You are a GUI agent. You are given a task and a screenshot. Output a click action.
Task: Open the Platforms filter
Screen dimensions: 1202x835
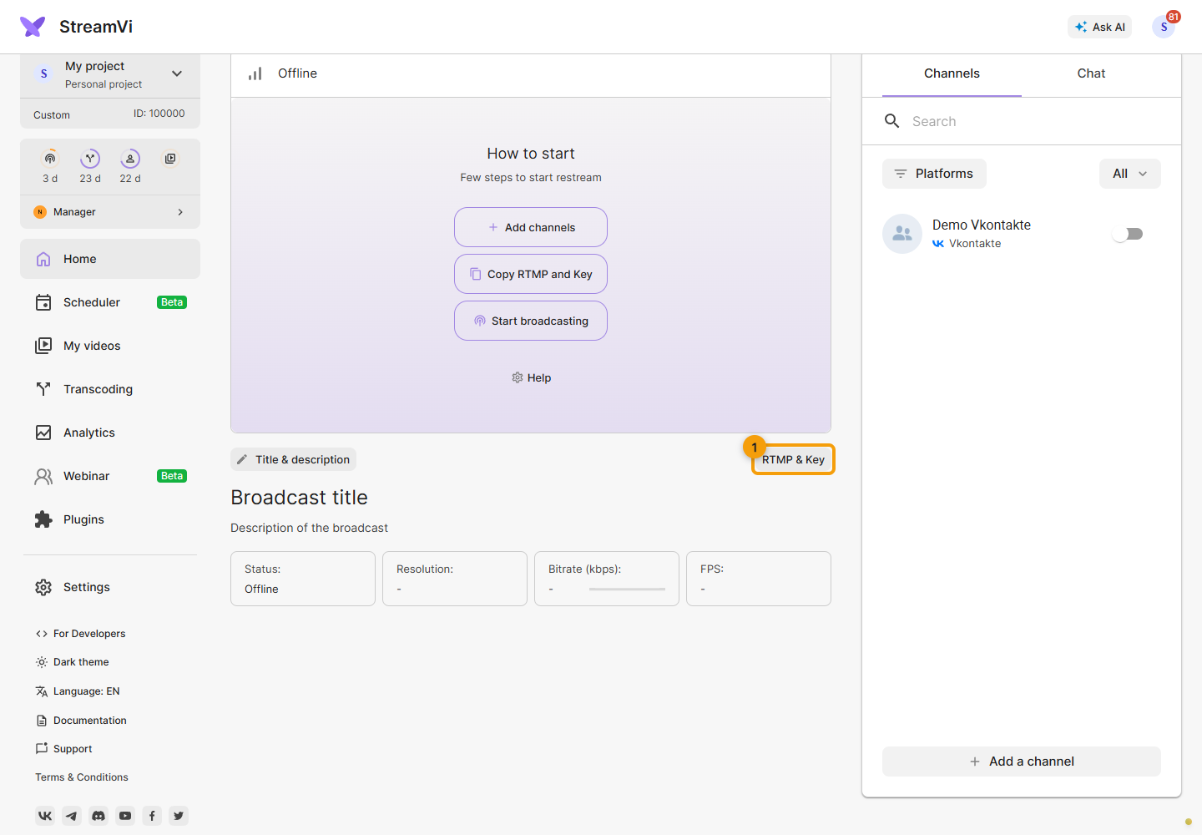934,174
